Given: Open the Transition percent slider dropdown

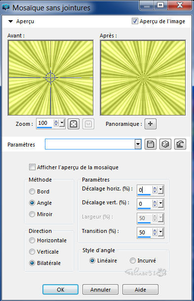Looking at the screenshot, I should pyautogui.click(x=161, y=232).
